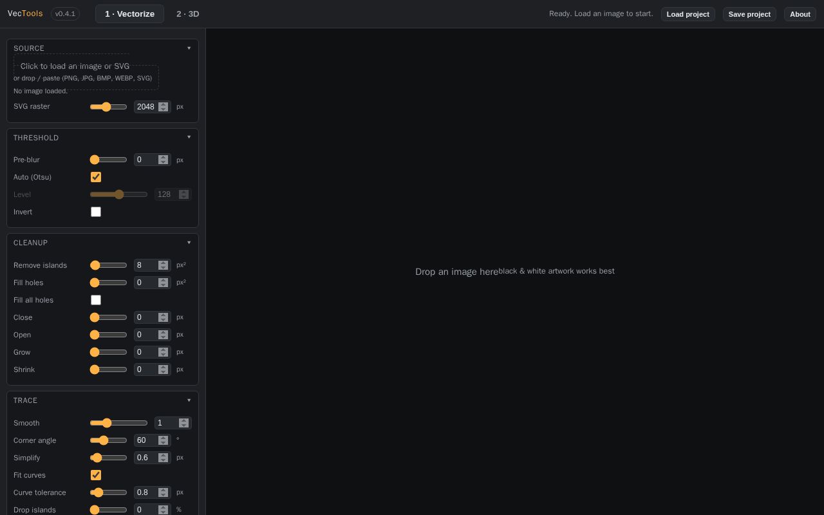The image size is (824, 515).
Task: Click the Pre-blur value field
Action: (152, 160)
